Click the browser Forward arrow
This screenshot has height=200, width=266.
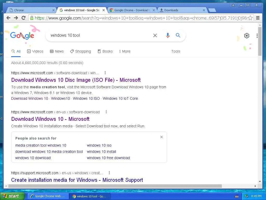pos(16,18)
